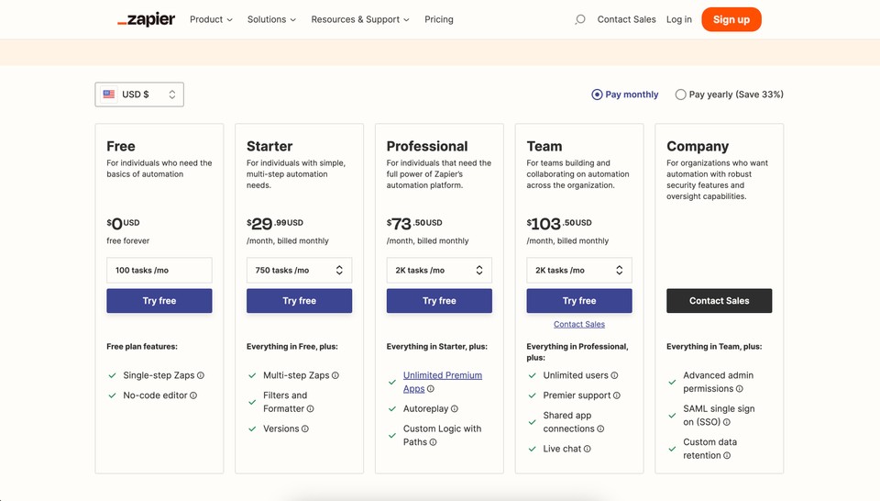Click the $103.50 USD Team price

click(x=559, y=224)
